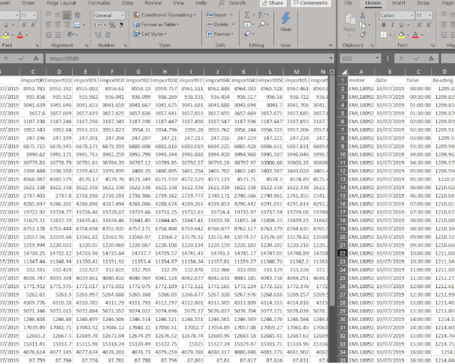Decrease font size in right window
The height and width of the screenshot is (364, 455).
(429, 25)
